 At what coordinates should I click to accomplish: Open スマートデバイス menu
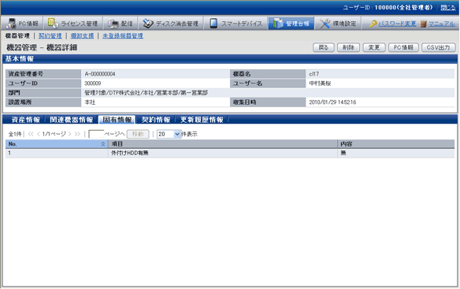click(236, 24)
